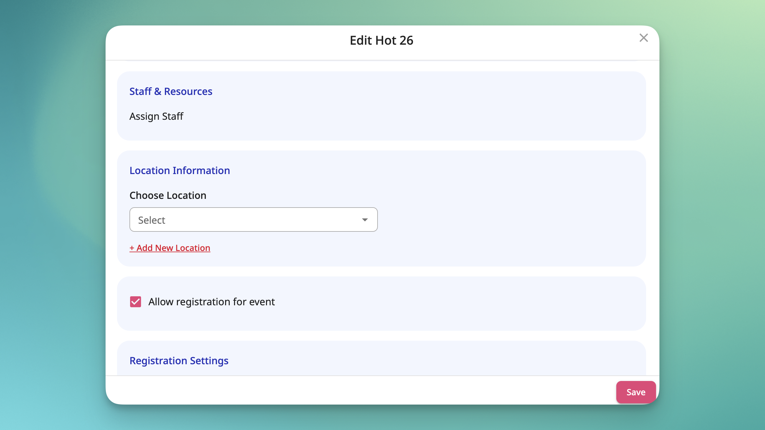
Task: Click the Choose Location label
Action: (x=168, y=195)
